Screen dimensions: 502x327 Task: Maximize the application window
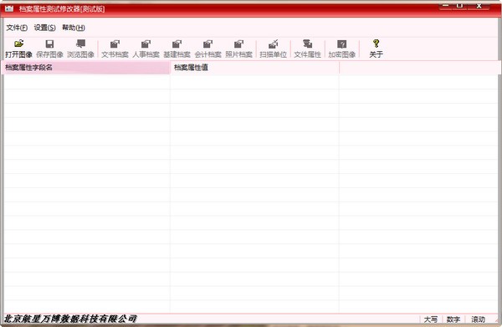tap(459, 6)
